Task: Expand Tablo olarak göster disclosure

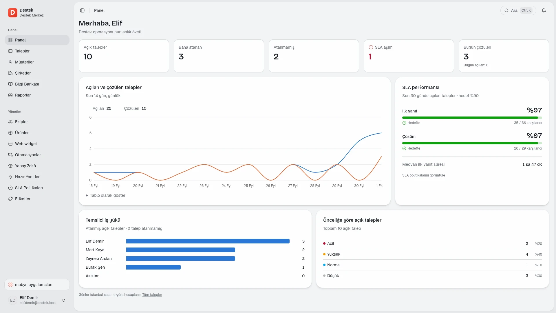Action: [x=105, y=195]
